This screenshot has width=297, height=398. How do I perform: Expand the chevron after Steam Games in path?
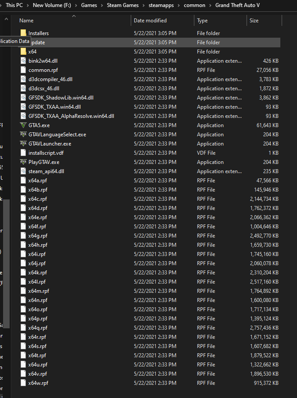point(144,5)
